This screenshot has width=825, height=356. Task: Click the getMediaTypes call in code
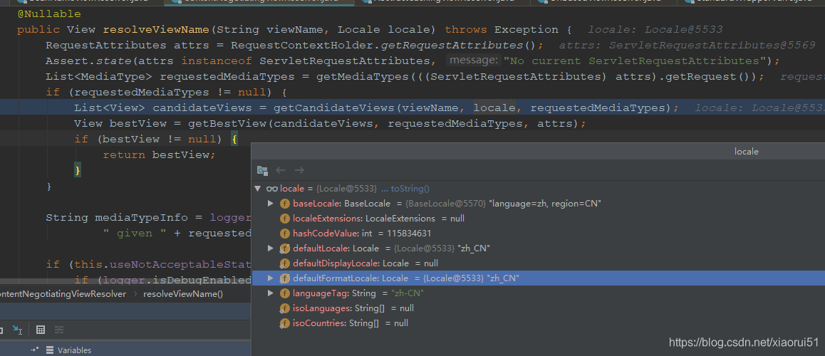[x=362, y=77]
